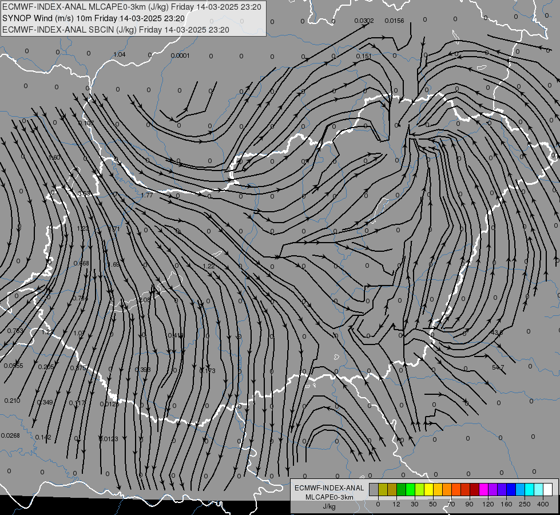
Task: Choose the bright green legend swatch
Action: (410, 489)
